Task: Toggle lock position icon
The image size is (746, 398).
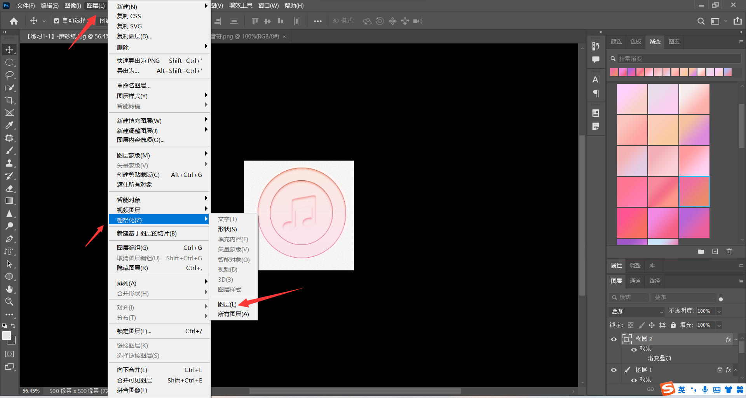Action: (x=652, y=325)
